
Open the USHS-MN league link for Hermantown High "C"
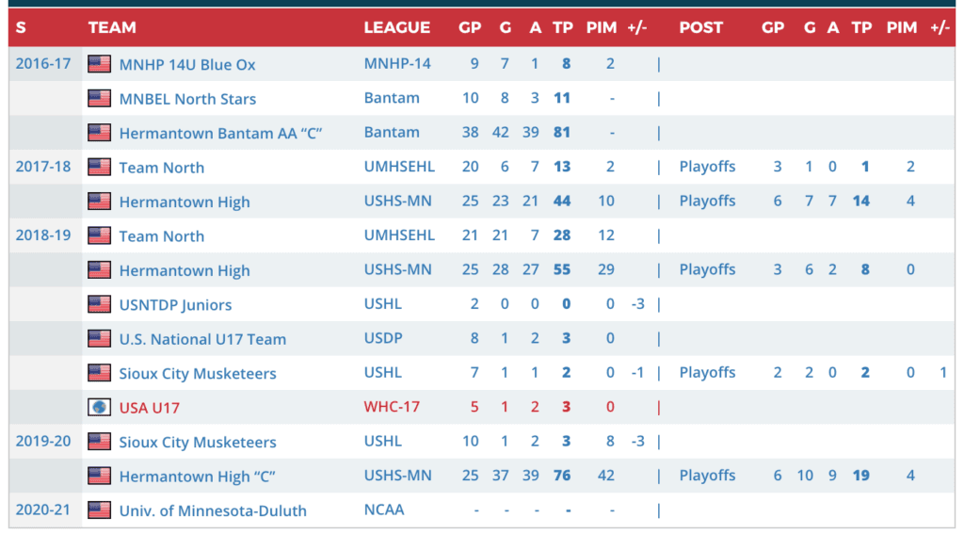click(398, 476)
